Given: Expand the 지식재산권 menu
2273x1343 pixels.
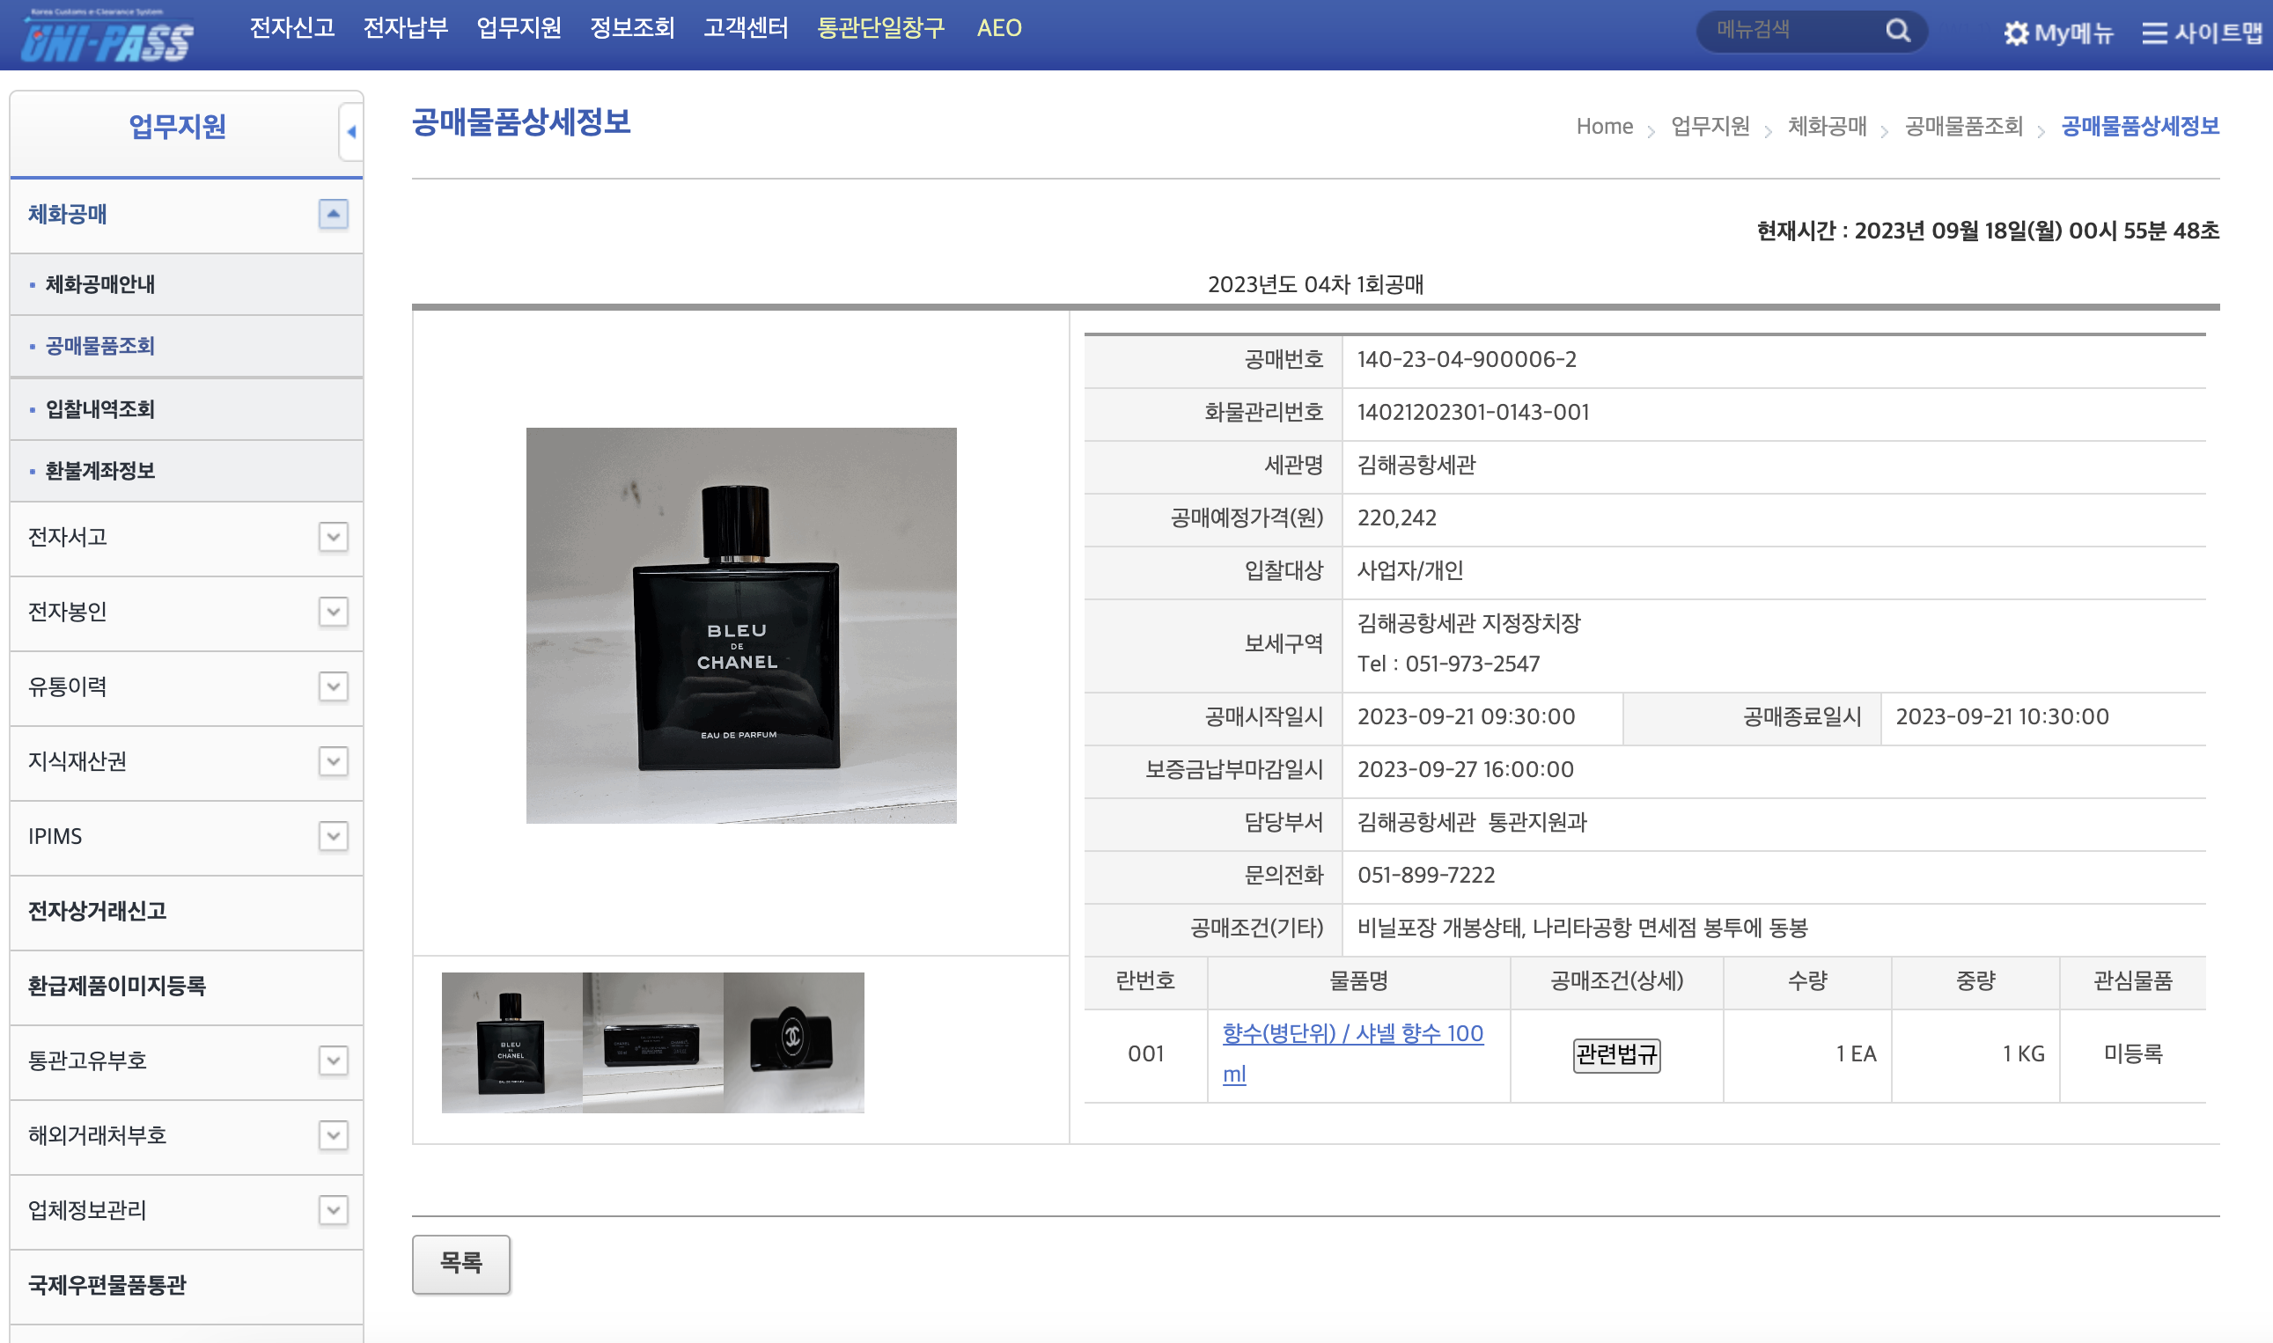Looking at the screenshot, I should 333,762.
